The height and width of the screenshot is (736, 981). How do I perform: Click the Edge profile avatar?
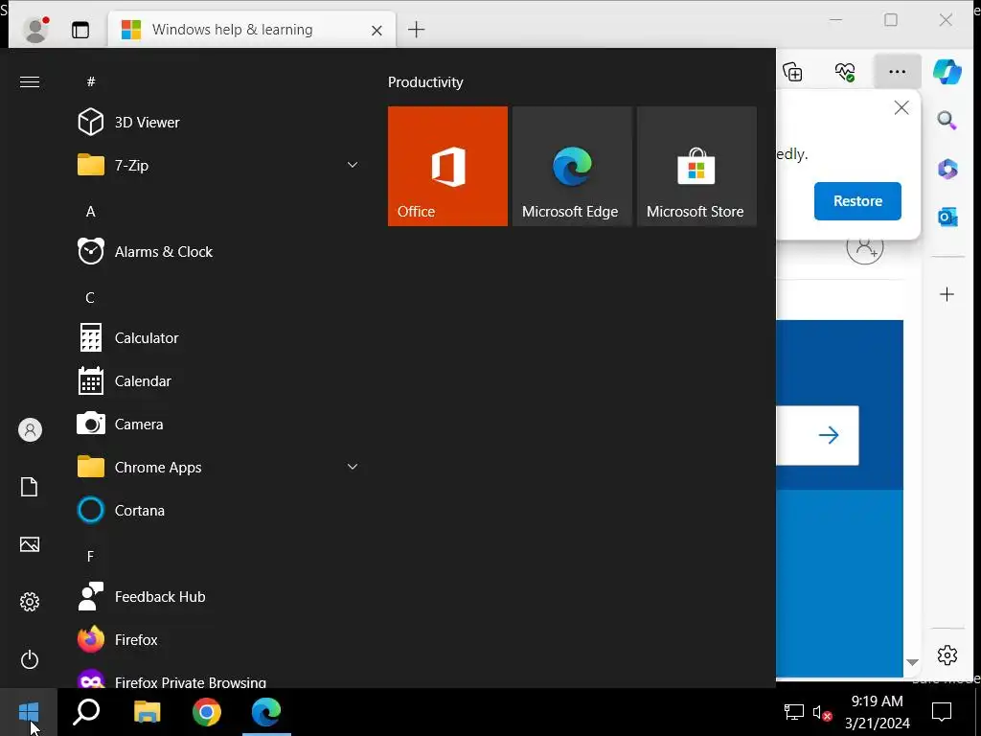[35, 30]
